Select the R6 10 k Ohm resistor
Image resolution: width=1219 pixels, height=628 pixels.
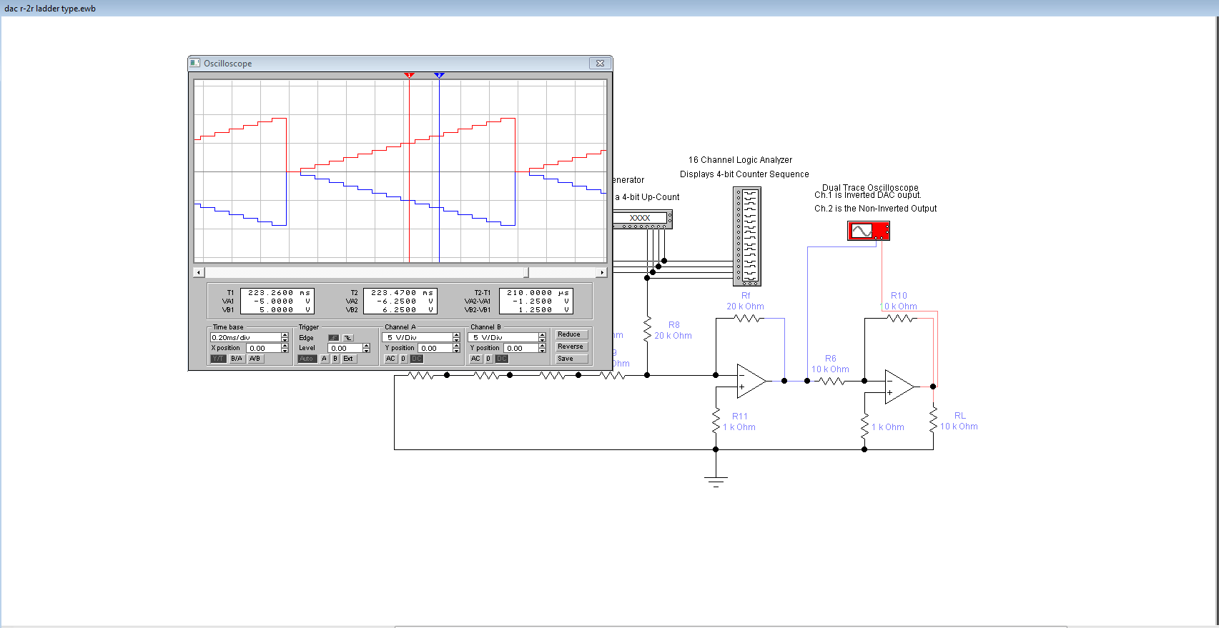[x=831, y=381]
